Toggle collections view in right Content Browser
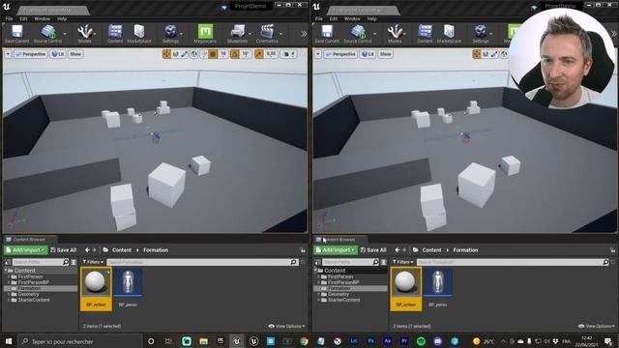Screen dimensions: 619x348 click(x=383, y=262)
